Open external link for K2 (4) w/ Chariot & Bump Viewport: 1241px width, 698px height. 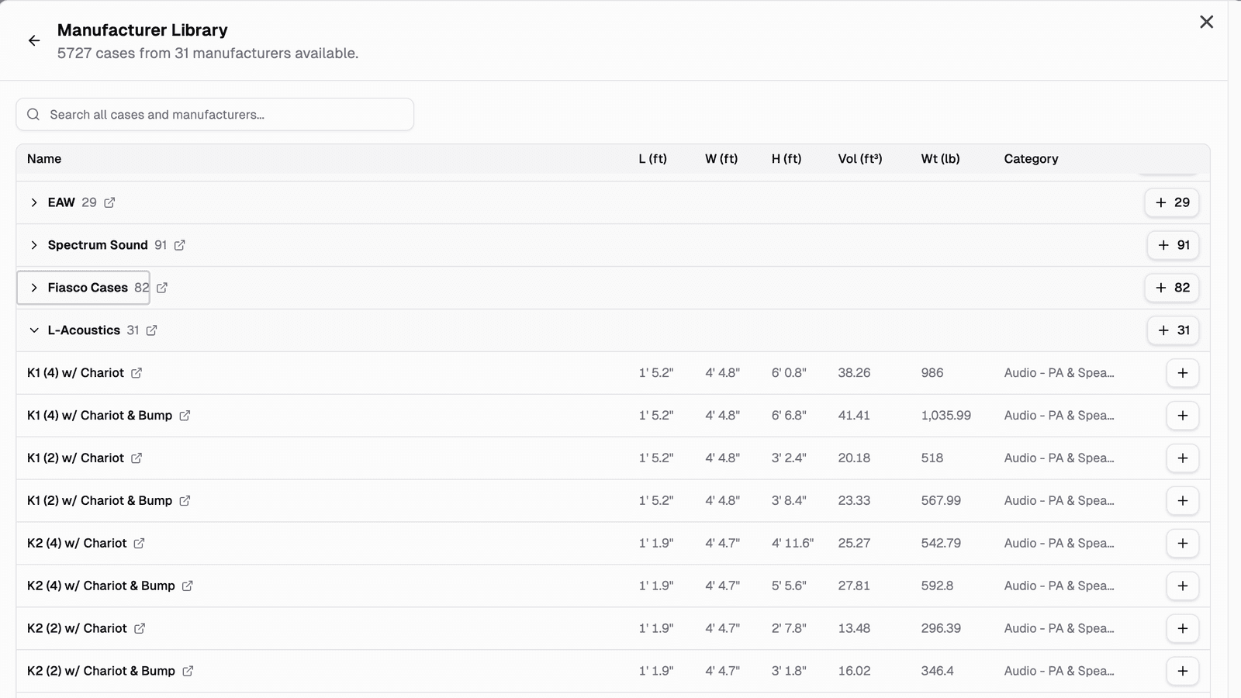tap(188, 586)
